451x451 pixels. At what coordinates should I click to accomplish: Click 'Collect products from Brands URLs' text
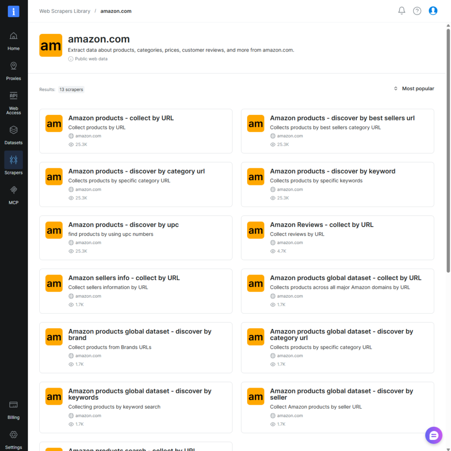[110, 347]
